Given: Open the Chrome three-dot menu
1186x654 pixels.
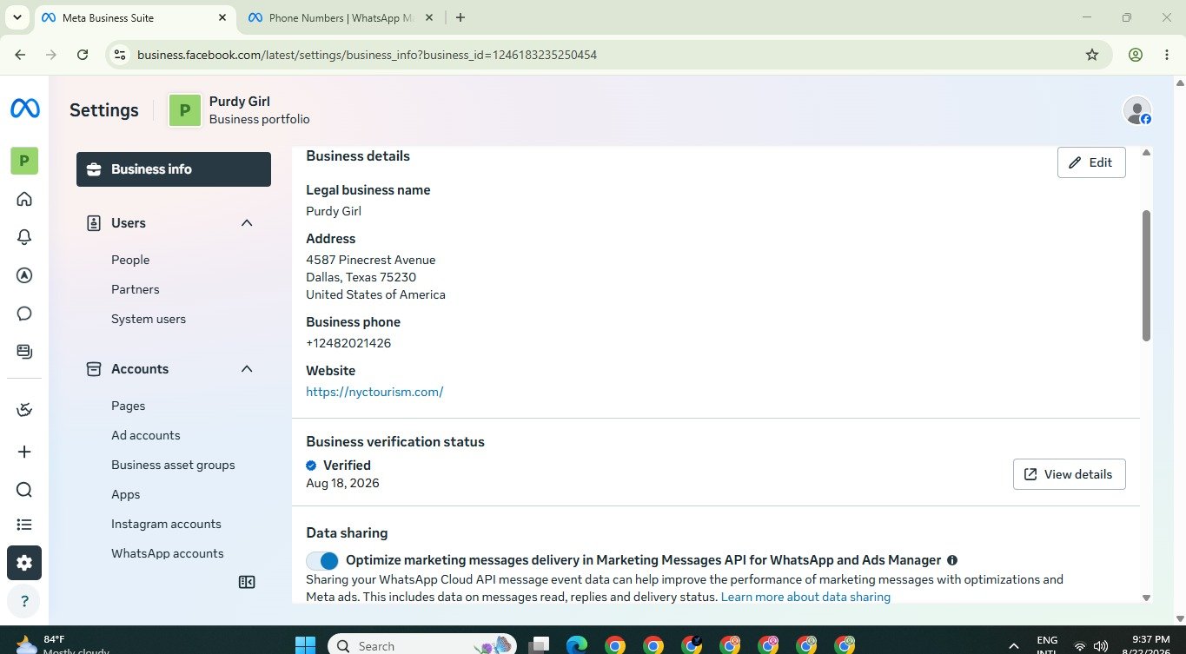Looking at the screenshot, I should (1167, 55).
